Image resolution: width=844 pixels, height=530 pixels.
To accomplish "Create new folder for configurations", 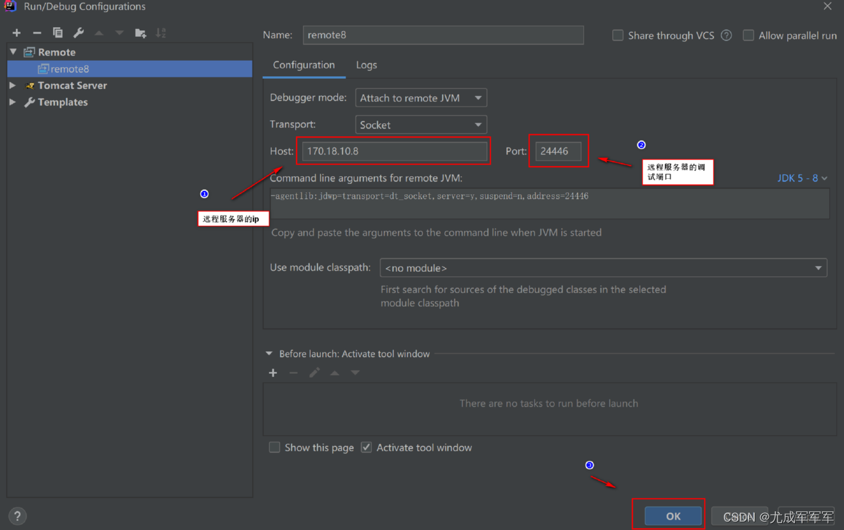I will [140, 33].
